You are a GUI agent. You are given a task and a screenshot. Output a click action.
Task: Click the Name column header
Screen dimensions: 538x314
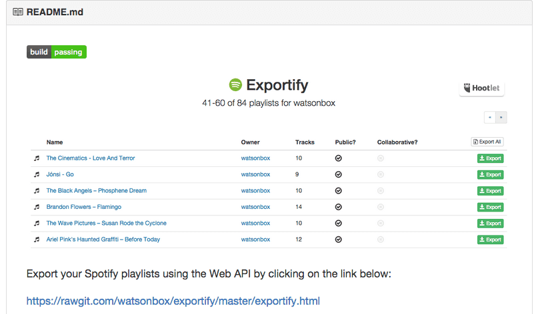pos(55,142)
